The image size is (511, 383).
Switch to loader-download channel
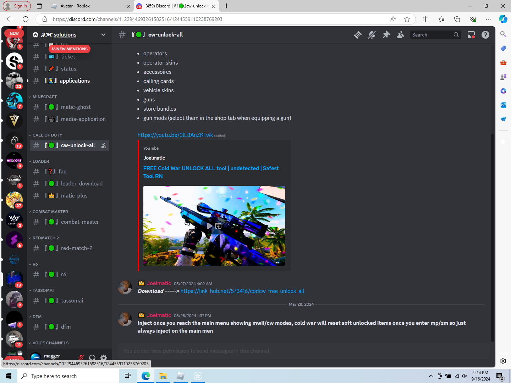tap(70, 184)
